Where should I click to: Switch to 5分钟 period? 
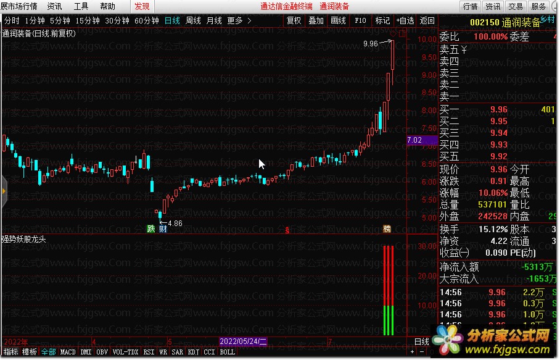pos(60,21)
